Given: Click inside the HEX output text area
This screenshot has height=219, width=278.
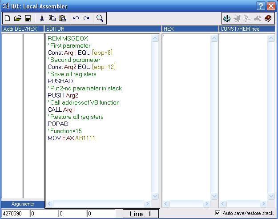Looking at the screenshot, I should click(186, 117).
